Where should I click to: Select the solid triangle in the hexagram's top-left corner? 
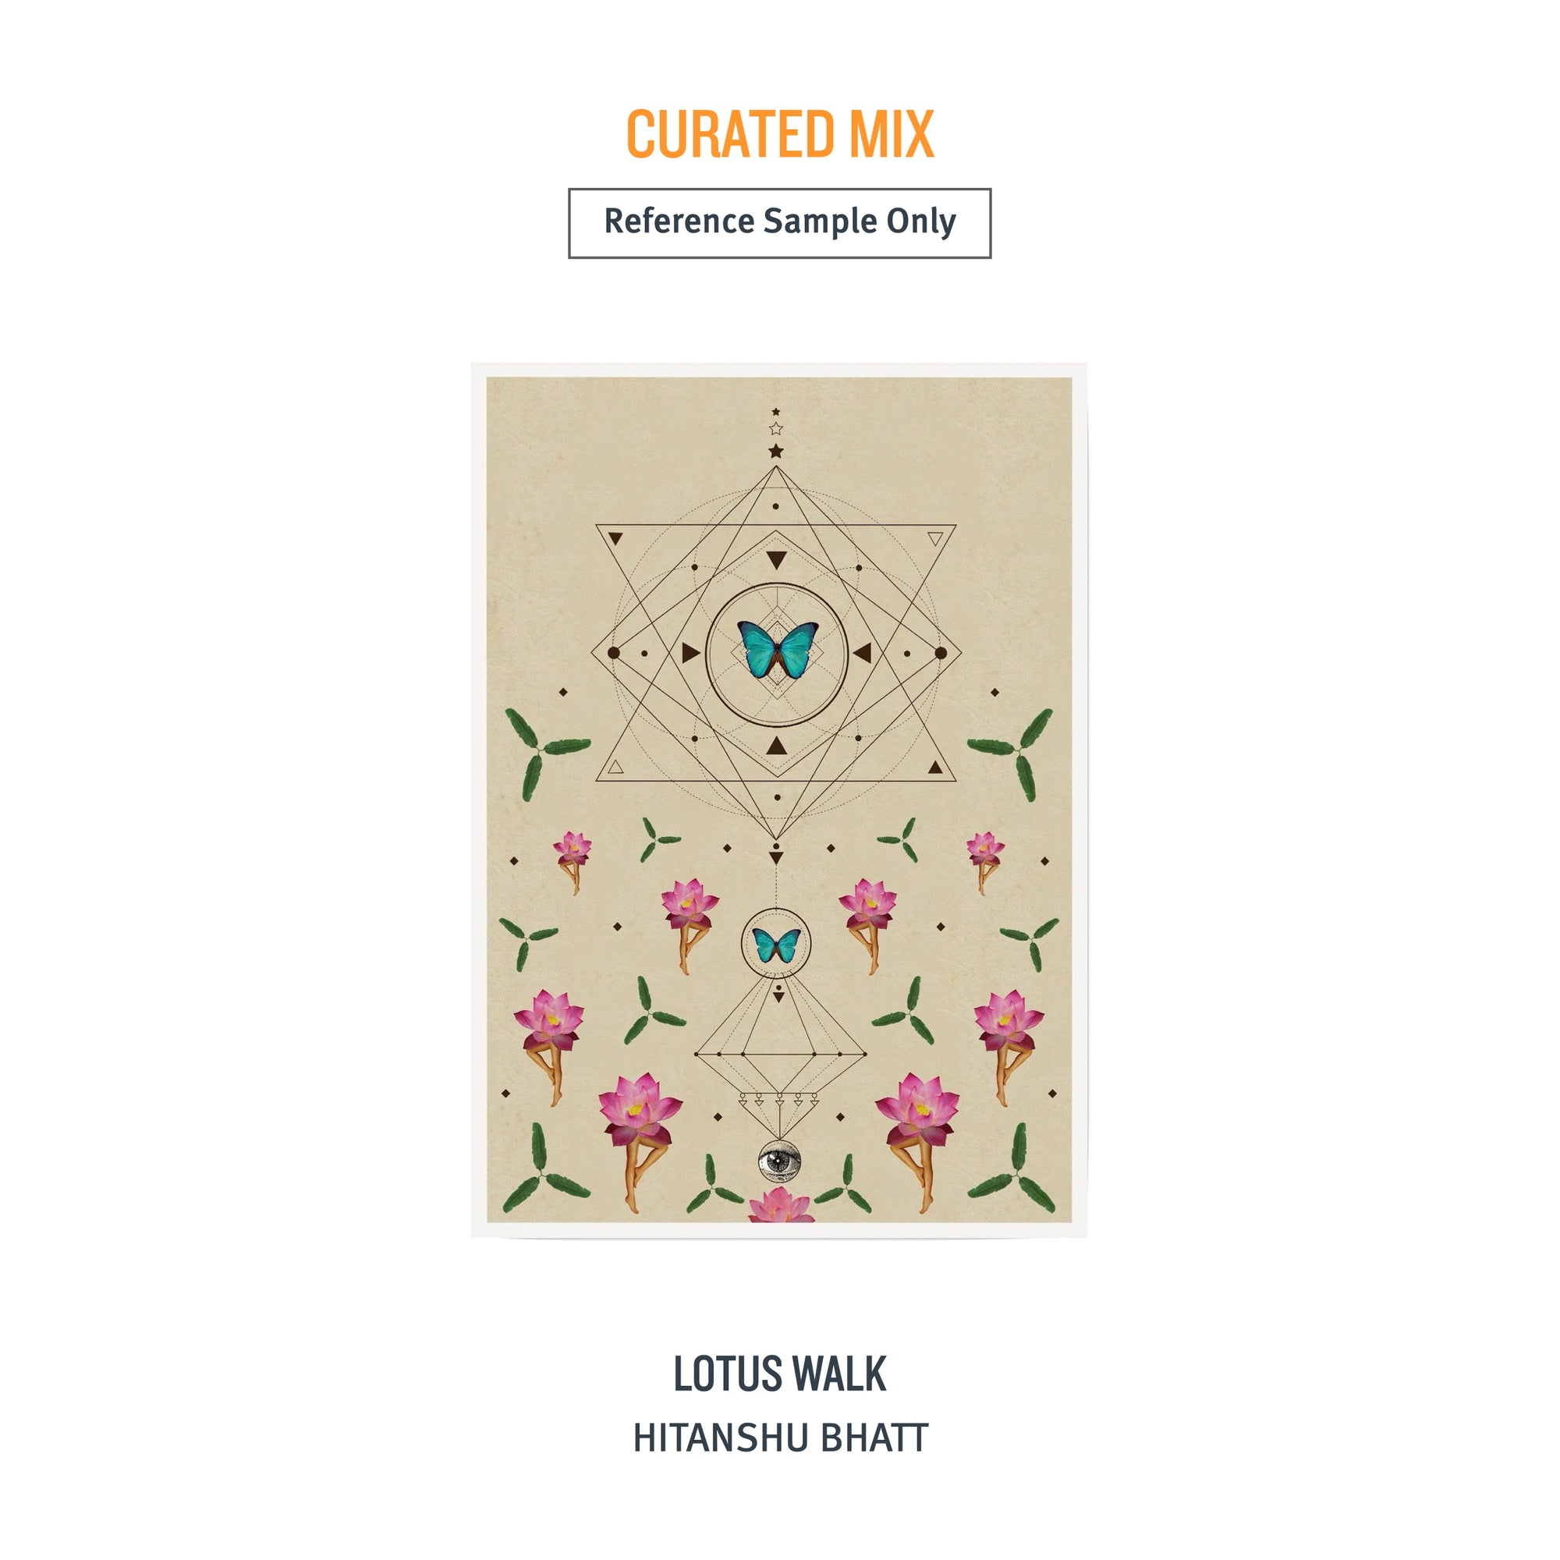pos(615,538)
